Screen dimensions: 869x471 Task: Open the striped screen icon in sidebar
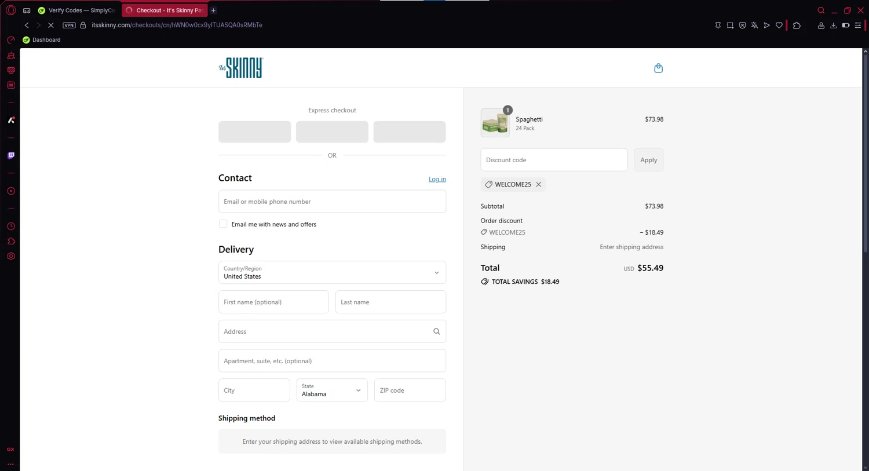click(x=10, y=70)
